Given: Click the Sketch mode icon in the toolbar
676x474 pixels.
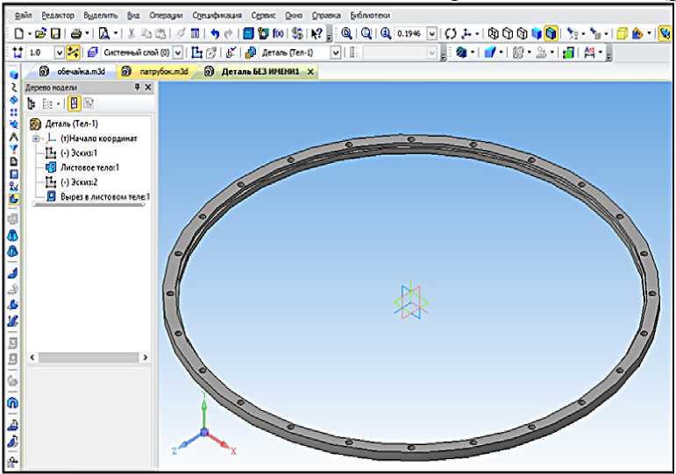Looking at the screenshot, I should (x=196, y=53).
